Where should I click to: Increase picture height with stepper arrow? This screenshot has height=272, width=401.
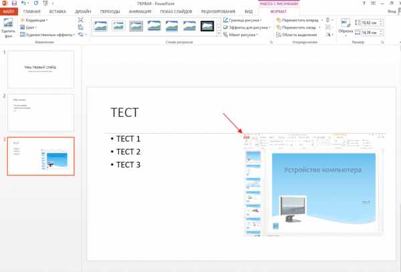[381, 21]
